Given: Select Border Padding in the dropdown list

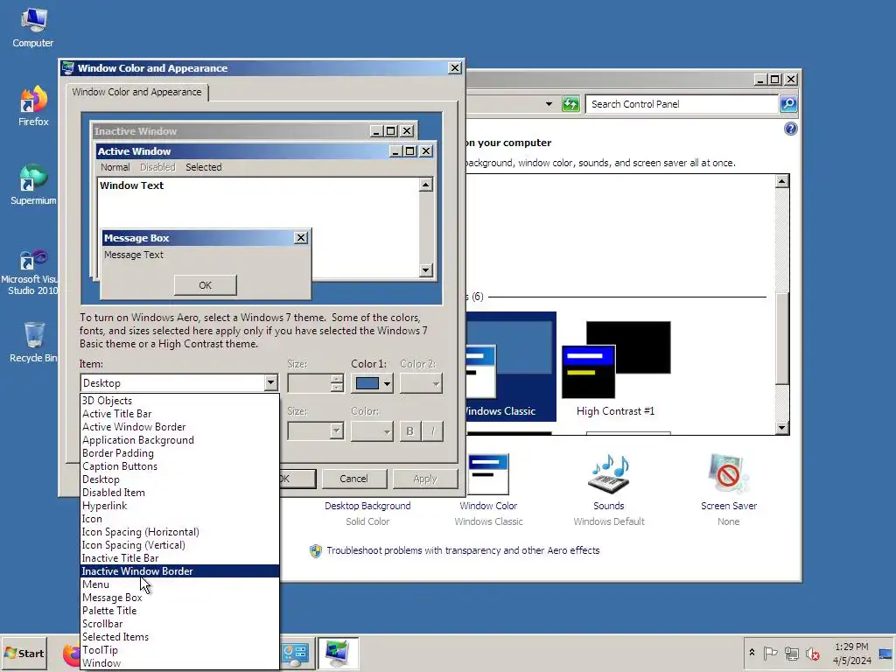Looking at the screenshot, I should point(180,453).
